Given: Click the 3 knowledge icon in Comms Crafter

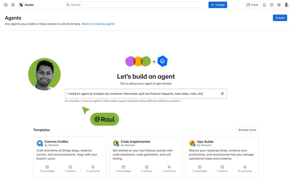Looking at the screenshot, I should coord(47,167).
